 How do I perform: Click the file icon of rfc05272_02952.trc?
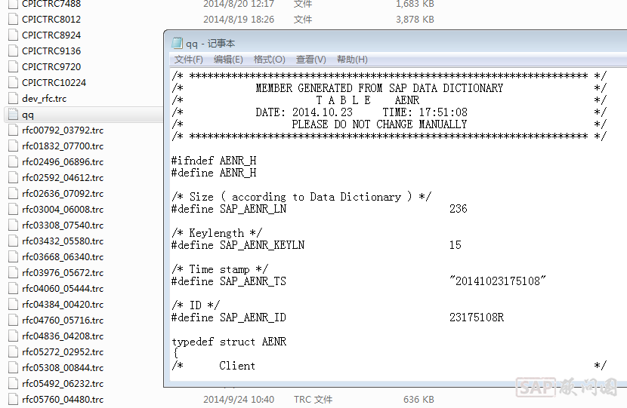[x=13, y=351]
